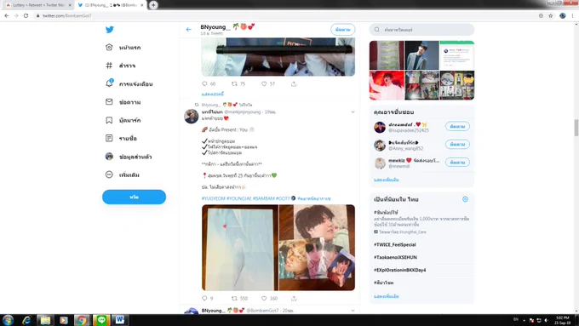
Task: Open Lists item in sidebar
Action: [x=121, y=139]
